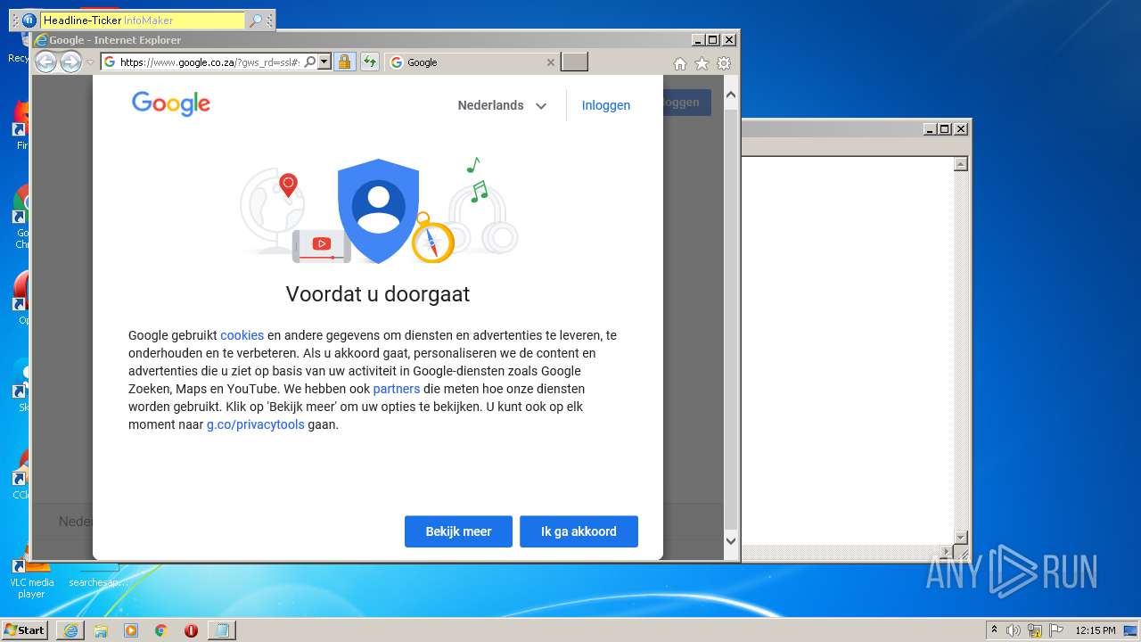Open the File Explorer folder taskbar icon

[101, 630]
